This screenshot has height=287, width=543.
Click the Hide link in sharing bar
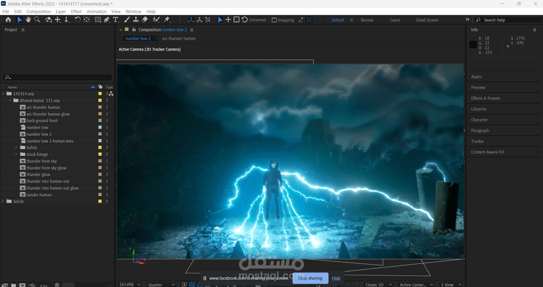click(x=336, y=278)
